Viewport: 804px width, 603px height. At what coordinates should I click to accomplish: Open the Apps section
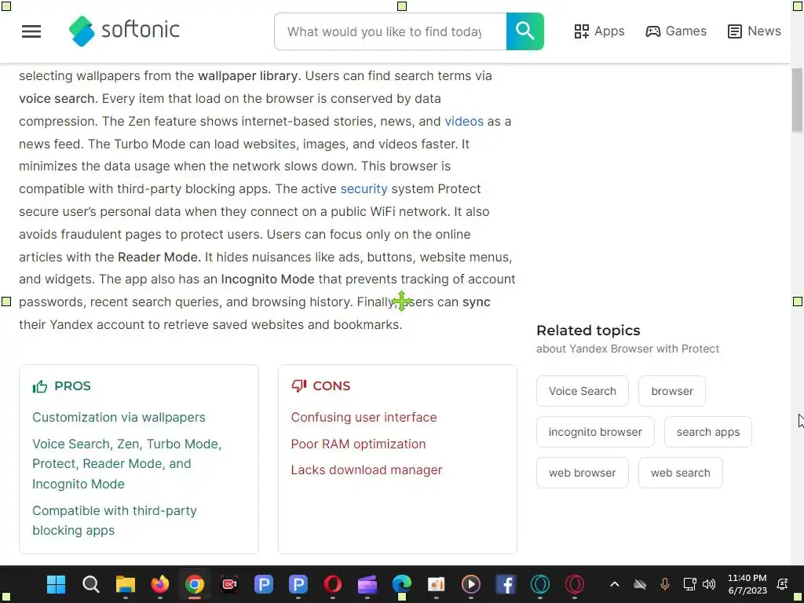point(599,31)
